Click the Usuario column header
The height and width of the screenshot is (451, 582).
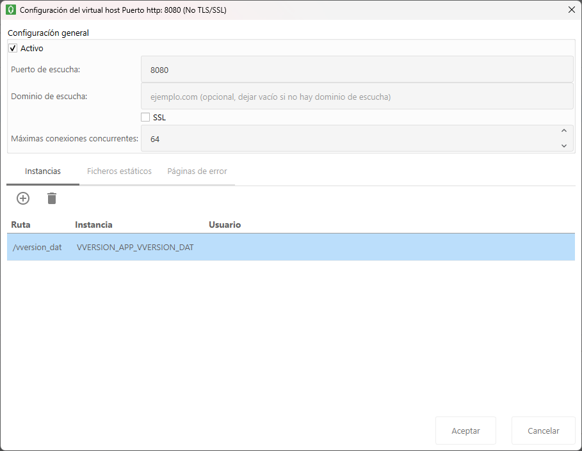click(225, 225)
